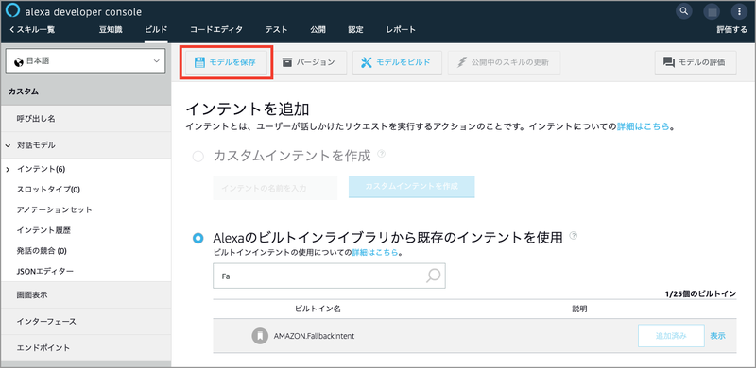Open the コードエディタ tab
Image resolution: width=756 pixels, height=368 pixels.
pos(216,30)
